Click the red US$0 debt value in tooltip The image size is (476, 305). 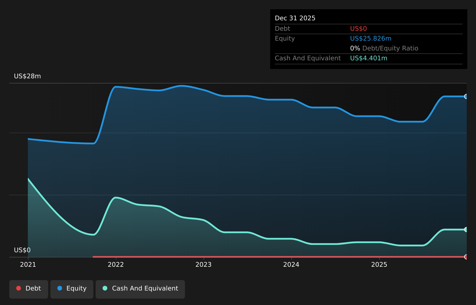coord(359,29)
